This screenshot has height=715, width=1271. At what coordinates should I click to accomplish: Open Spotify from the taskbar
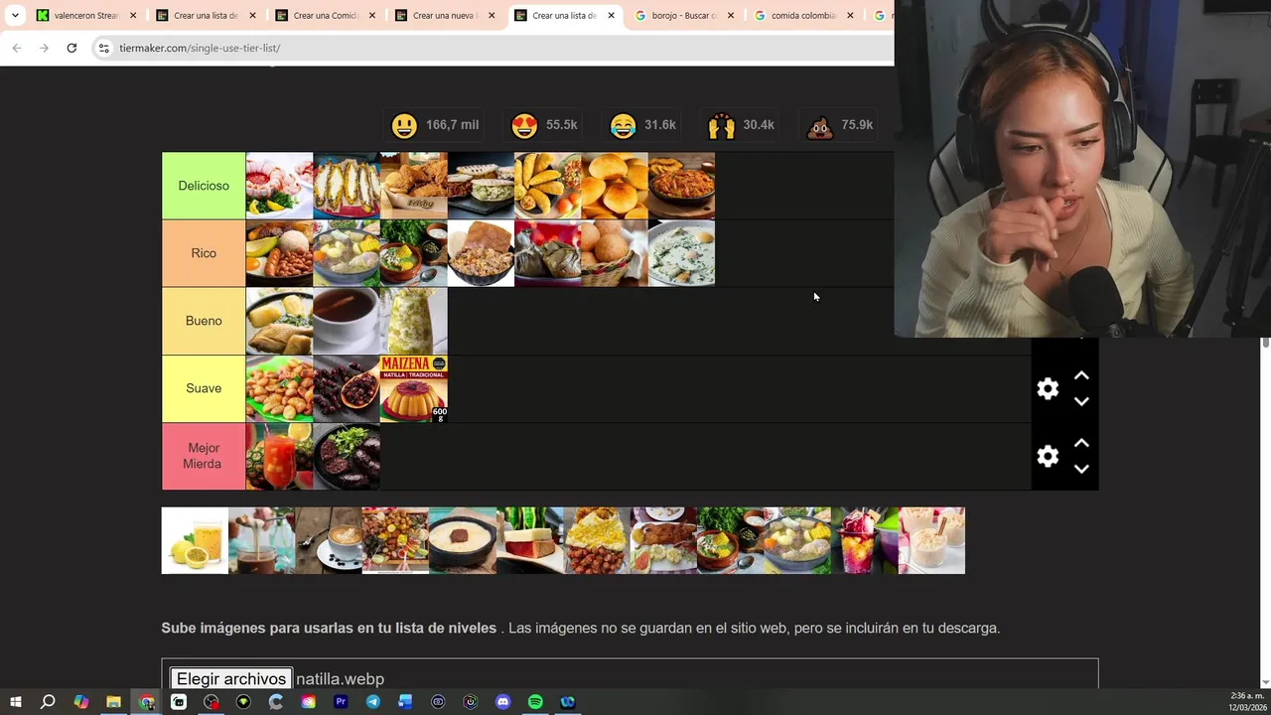[535, 702]
